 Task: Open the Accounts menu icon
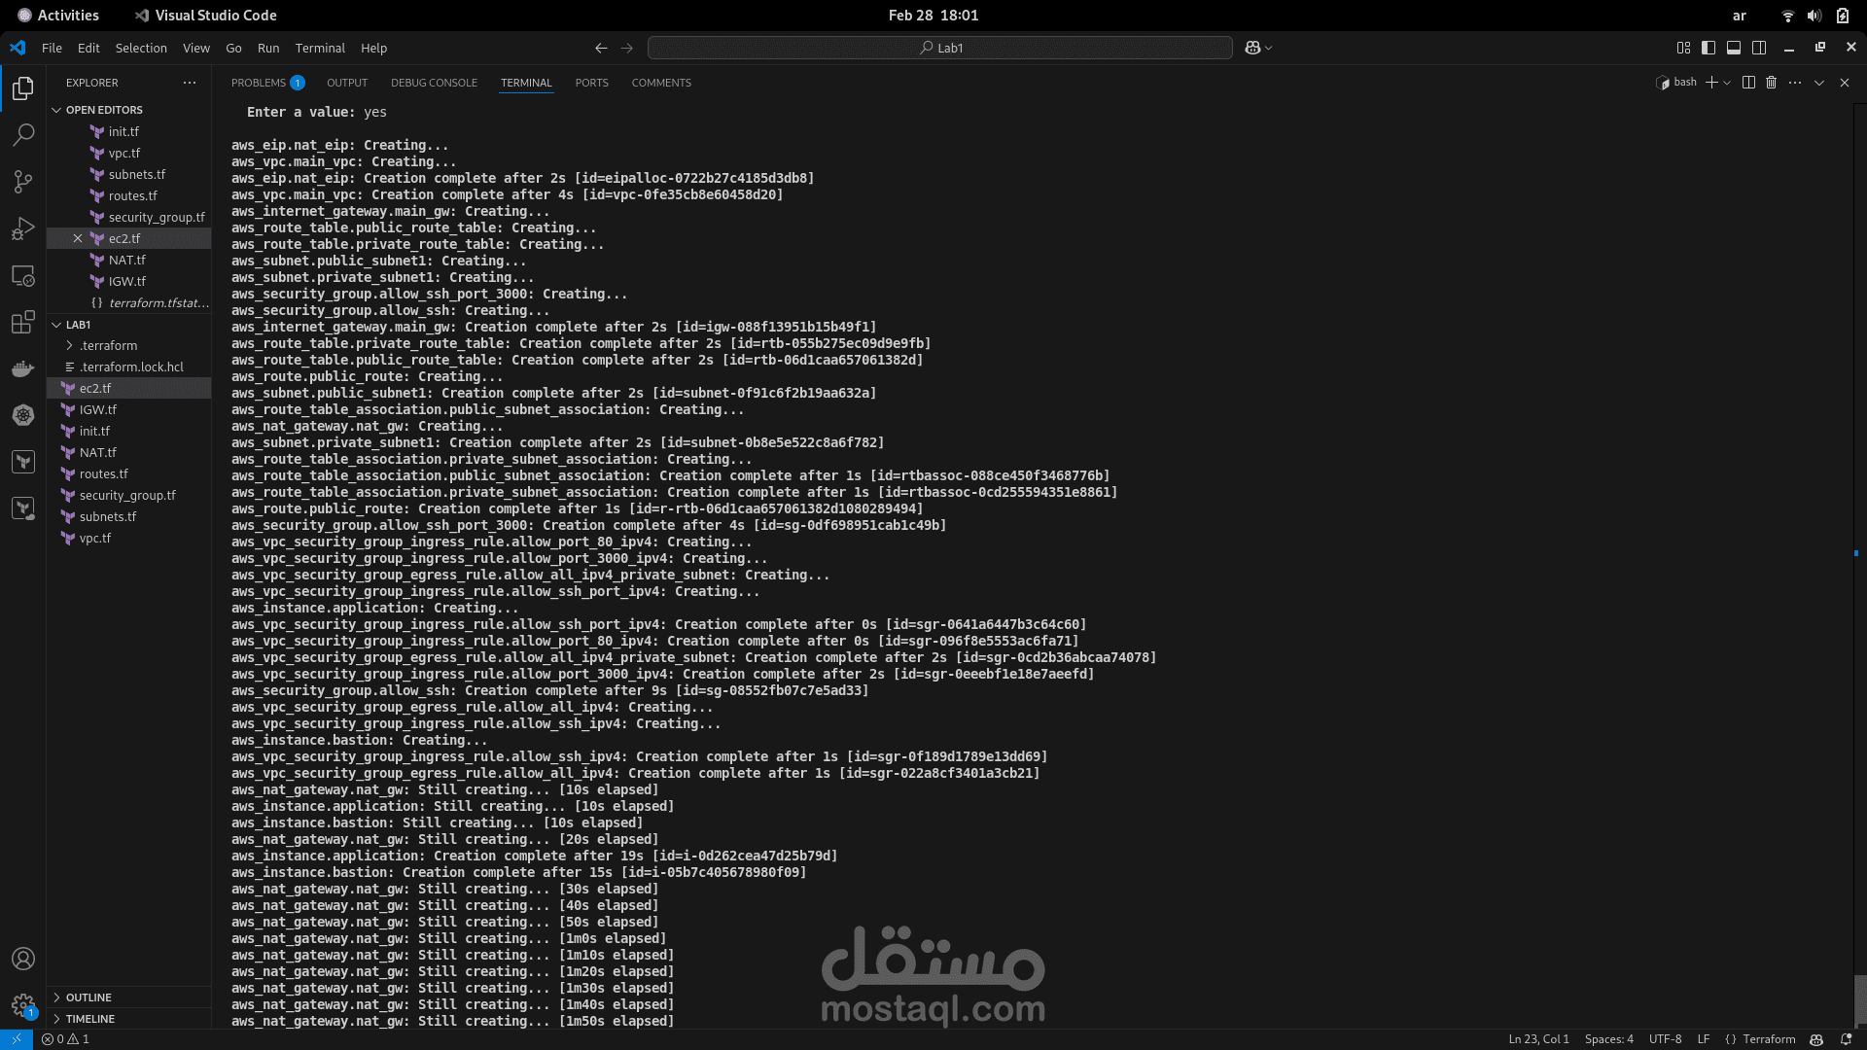point(23,959)
